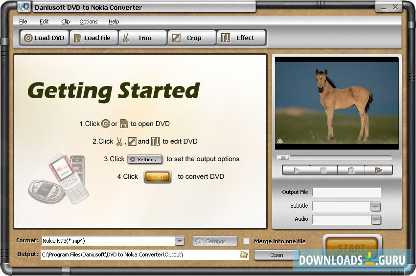This screenshot has width=416, height=276.
Task: Open the Trim scissors tool
Action: point(143,38)
